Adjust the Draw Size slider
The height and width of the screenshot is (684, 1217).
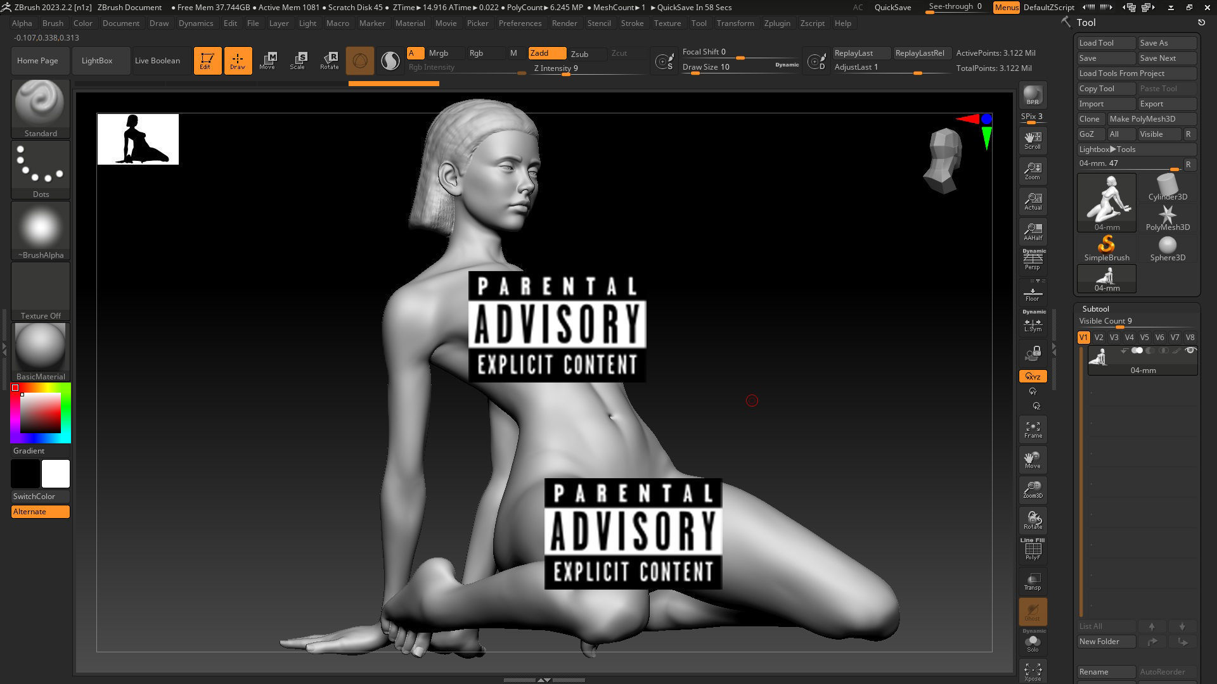coord(740,67)
